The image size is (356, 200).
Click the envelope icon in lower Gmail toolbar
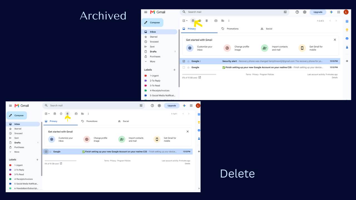76,114
